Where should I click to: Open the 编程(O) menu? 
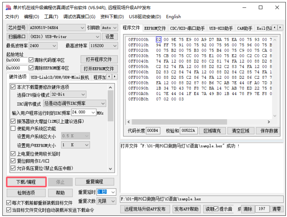[x=31, y=17]
